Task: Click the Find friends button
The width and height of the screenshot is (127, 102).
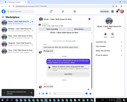Action: [104, 11]
